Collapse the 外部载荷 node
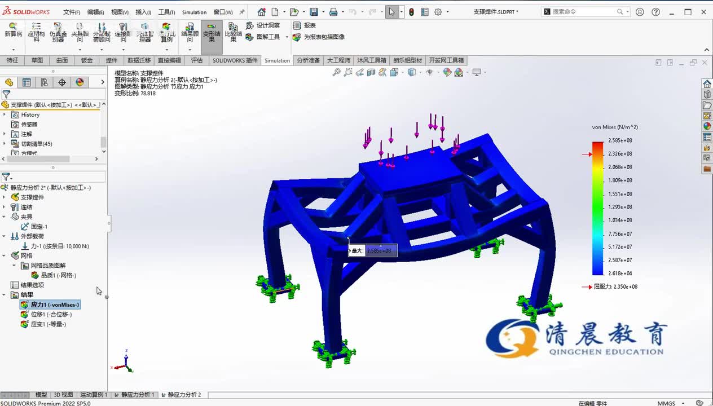This screenshot has width=713, height=406. pyautogui.click(x=5, y=236)
